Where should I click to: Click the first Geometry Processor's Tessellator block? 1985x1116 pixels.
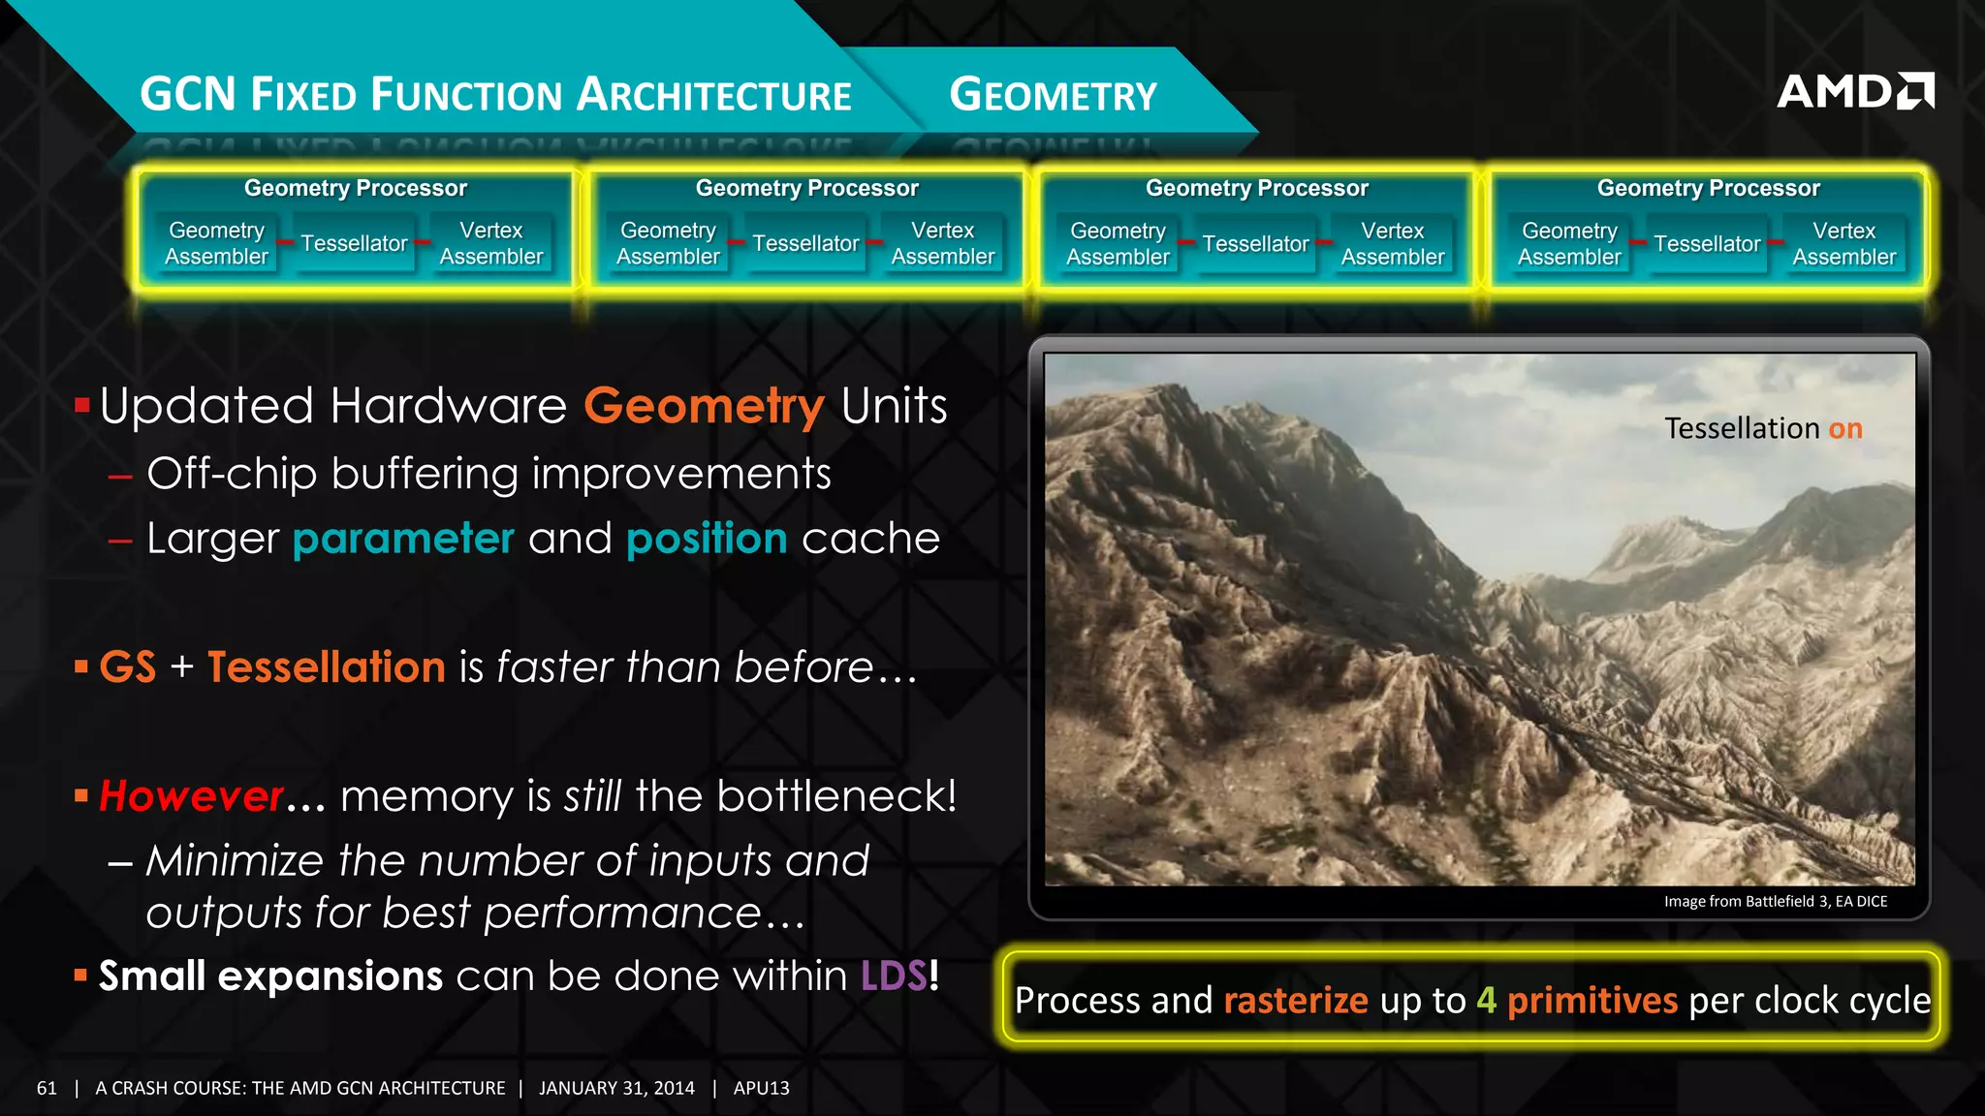coord(354,243)
